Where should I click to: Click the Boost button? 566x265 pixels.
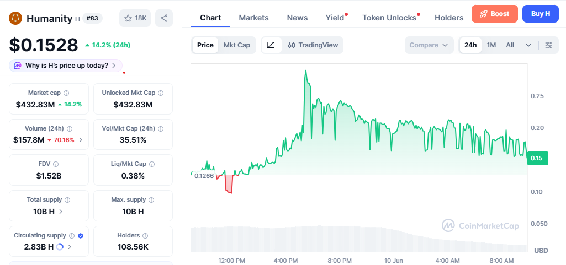point(495,14)
